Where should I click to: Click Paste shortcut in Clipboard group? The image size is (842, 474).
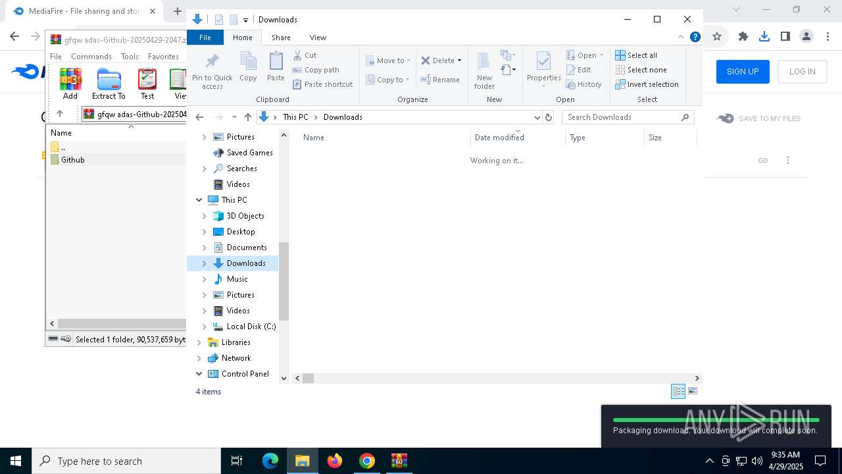click(x=323, y=84)
